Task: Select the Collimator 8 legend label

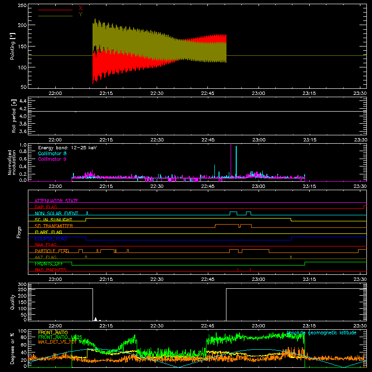Action: point(52,153)
